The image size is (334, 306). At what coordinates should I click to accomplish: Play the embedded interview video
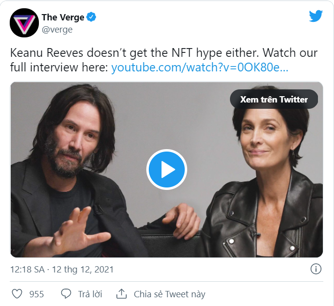pyautogui.click(x=167, y=170)
